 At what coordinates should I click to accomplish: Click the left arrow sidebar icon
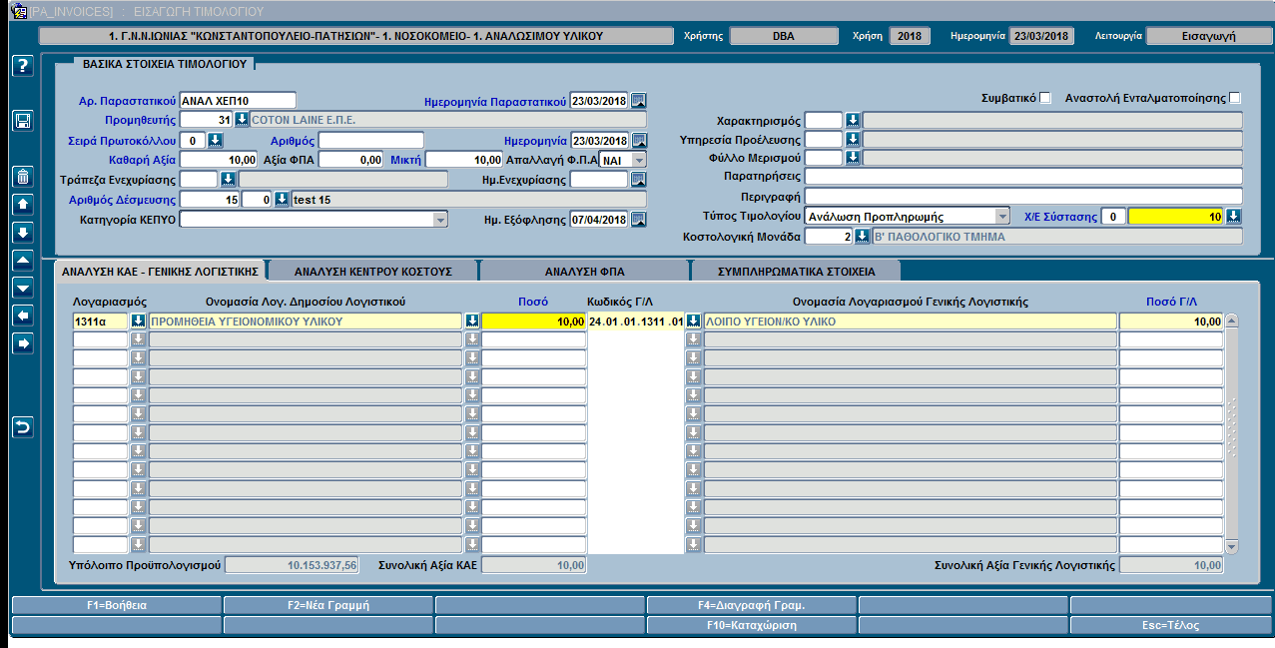[22, 316]
